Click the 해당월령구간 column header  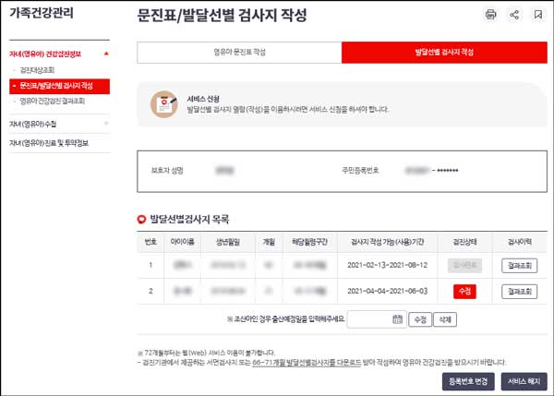(x=310, y=242)
